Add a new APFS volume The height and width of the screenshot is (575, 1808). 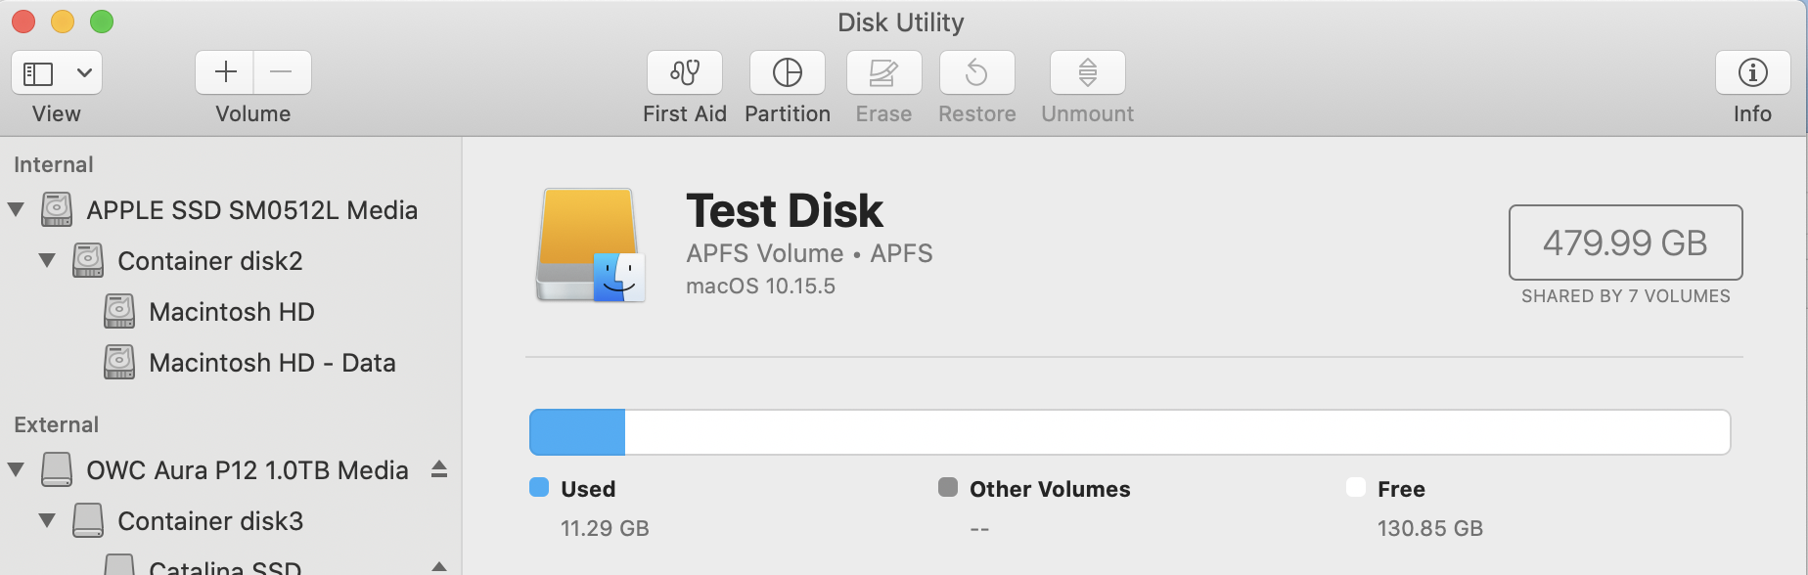225,72
